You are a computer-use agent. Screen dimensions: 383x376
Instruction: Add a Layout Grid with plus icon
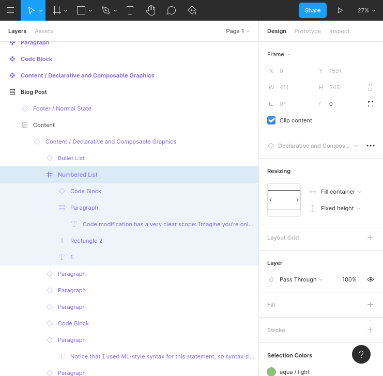point(370,237)
